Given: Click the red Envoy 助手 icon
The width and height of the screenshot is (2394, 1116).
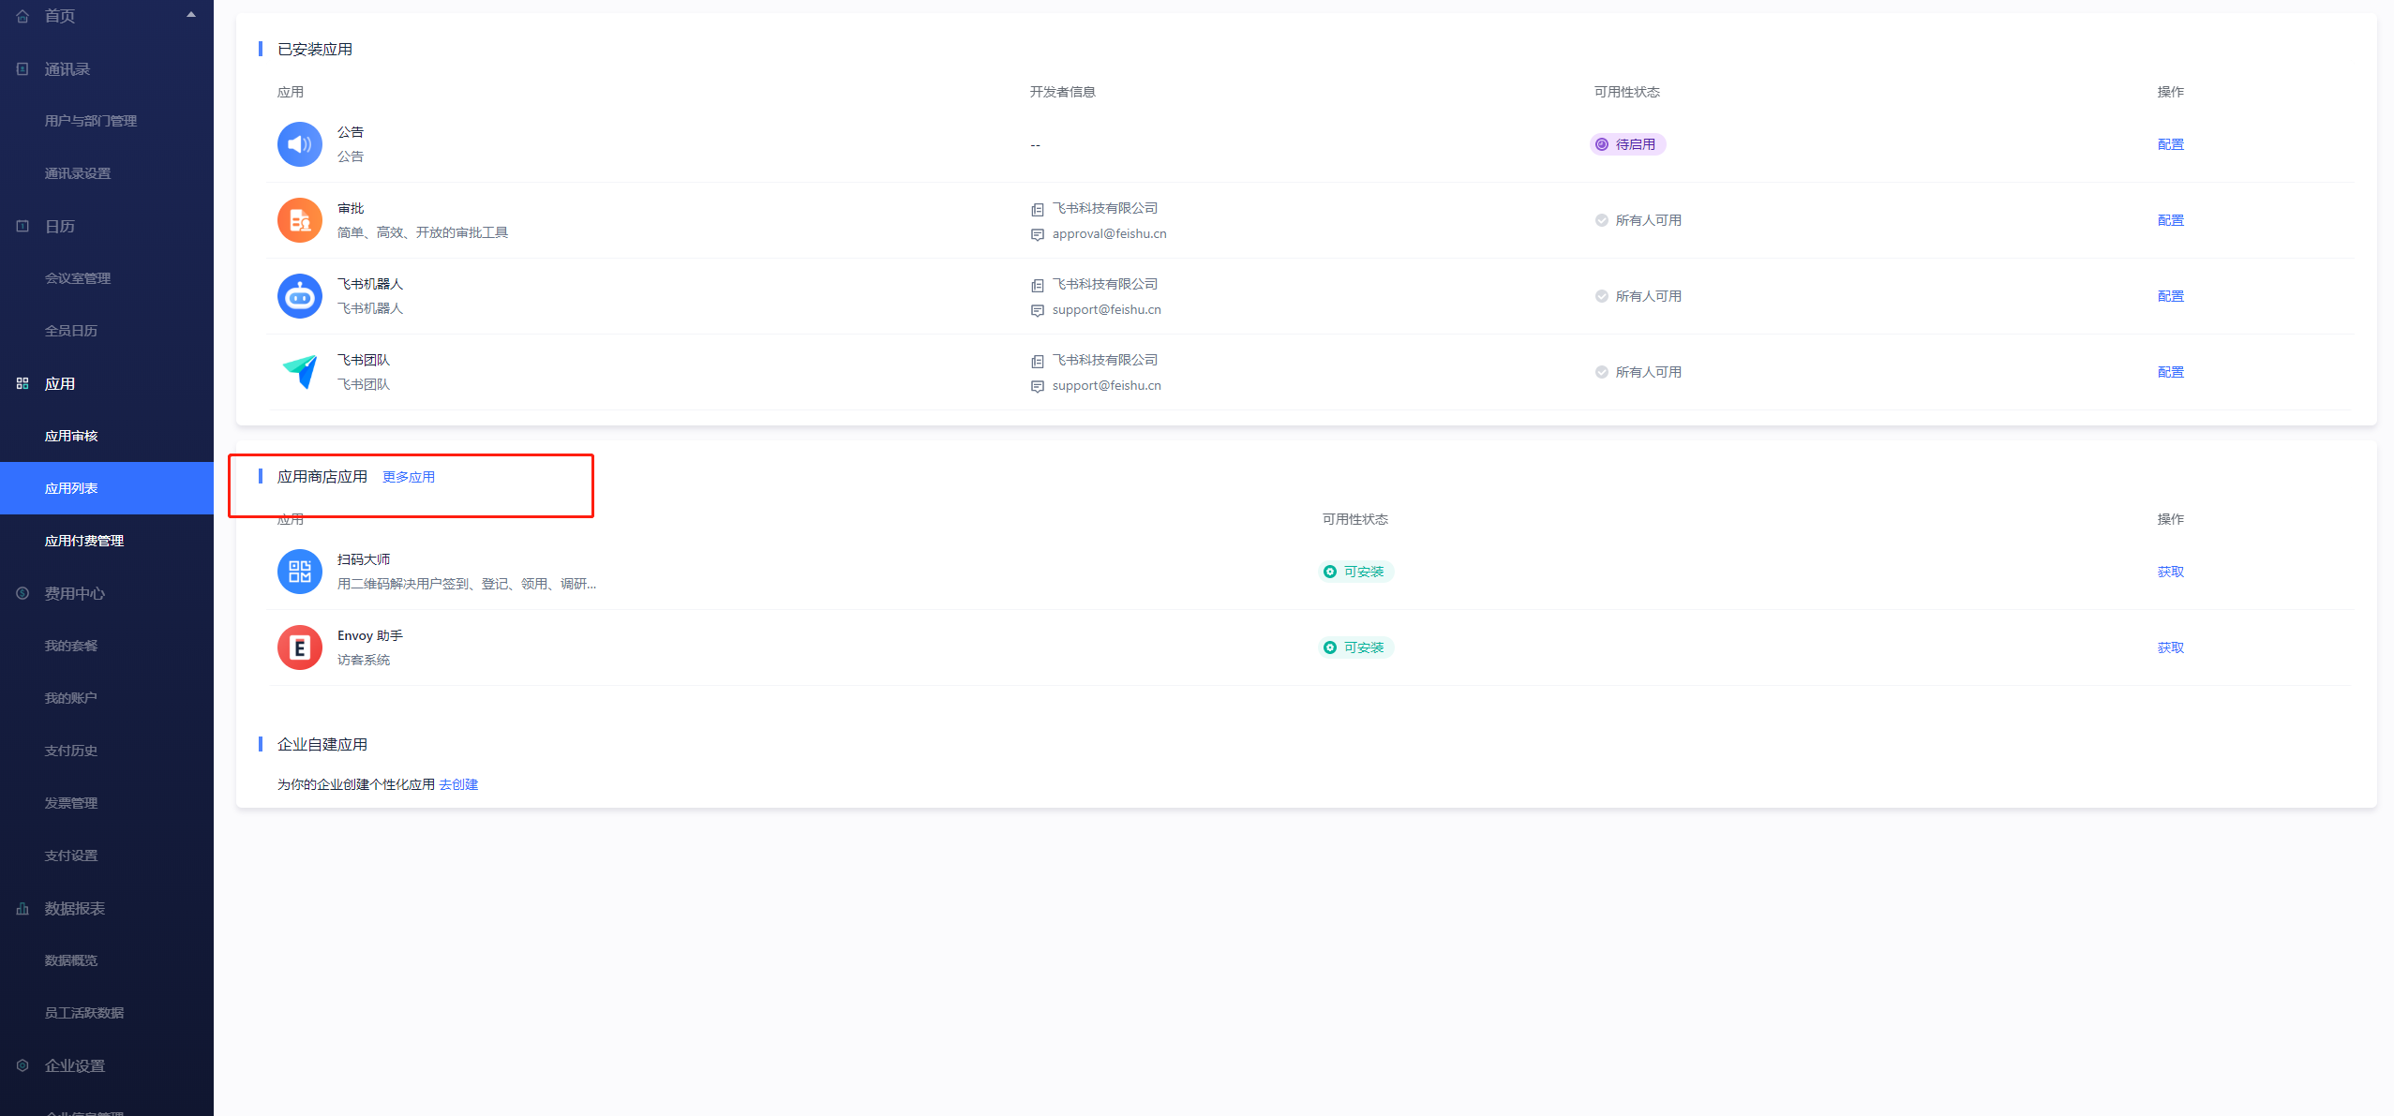Looking at the screenshot, I should tap(299, 647).
